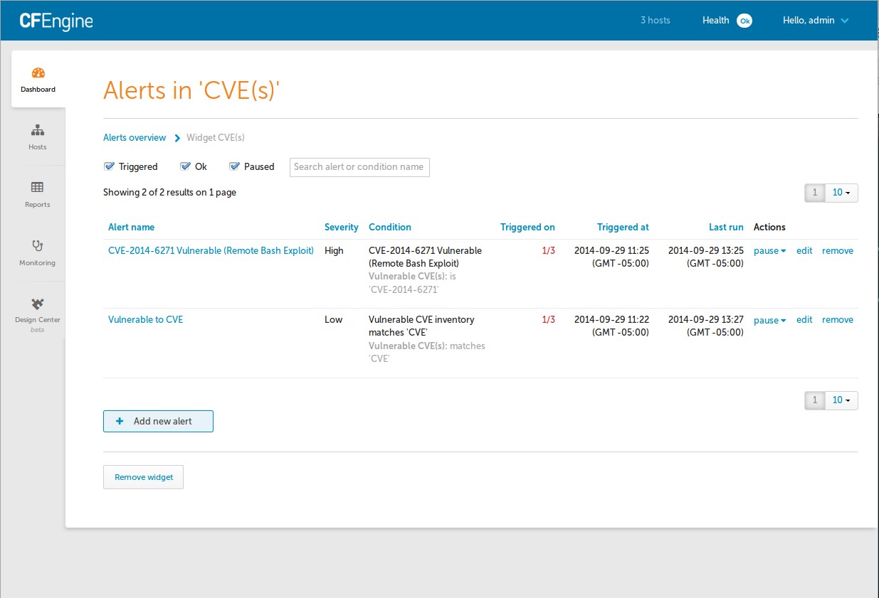Open the pause dropdown for CVE-2014-6271 alert
This screenshot has width=879, height=598.
pos(769,251)
